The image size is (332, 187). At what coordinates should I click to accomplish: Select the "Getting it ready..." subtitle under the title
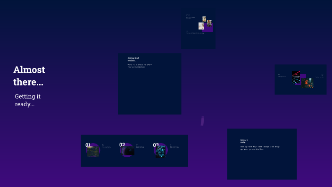[x=27, y=100]
